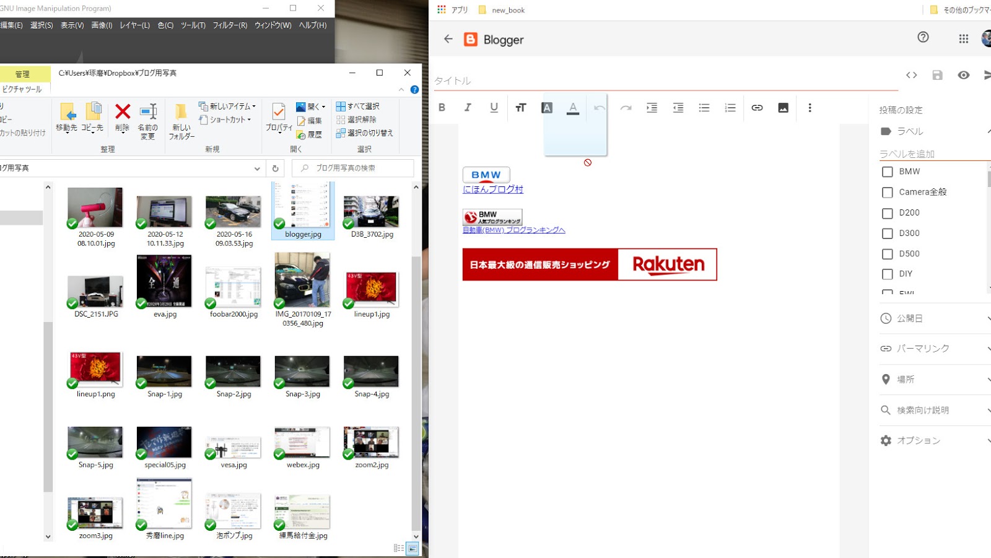Open the font size tool in Blogger

point(520,108)
